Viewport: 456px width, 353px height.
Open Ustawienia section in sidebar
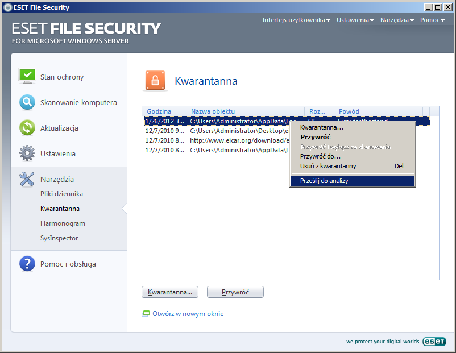coord(58,153)
